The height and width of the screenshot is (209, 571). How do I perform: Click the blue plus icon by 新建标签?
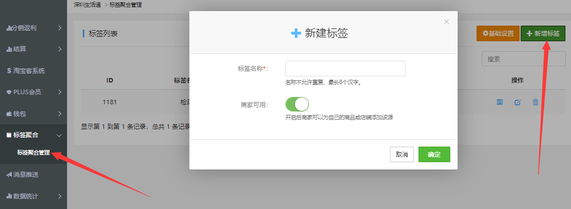pos(296,33)
